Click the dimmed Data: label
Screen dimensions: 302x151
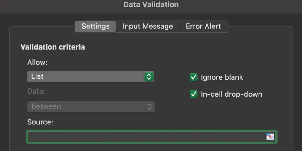click(36, 91)
